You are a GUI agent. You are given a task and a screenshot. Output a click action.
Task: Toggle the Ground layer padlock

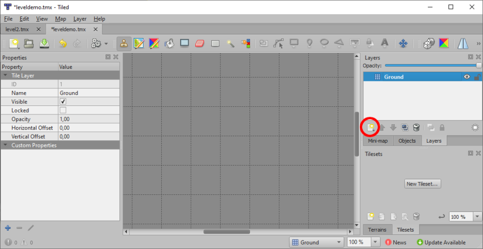(x=477, y=77)
